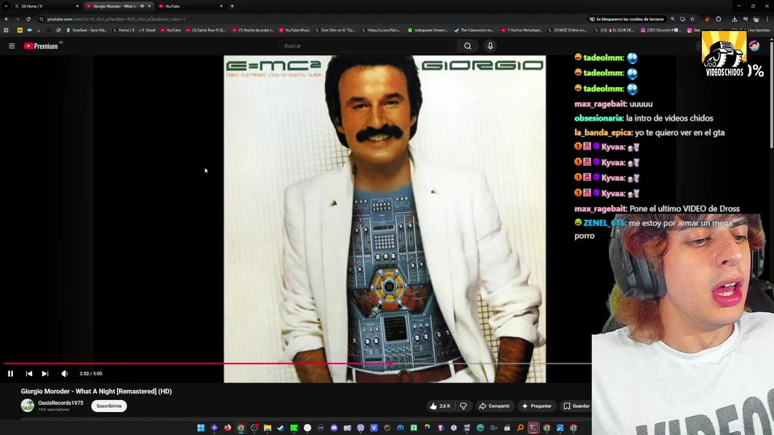Open a new browser tab
Image resolution: width=774 pixels, height=435 pixels.
(232, 6)
